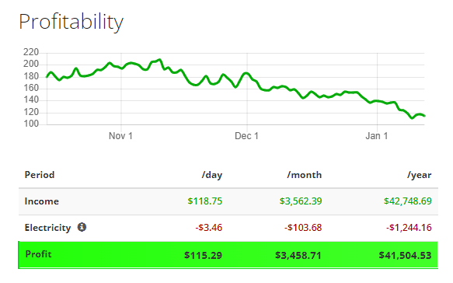The image size is (453, 283).
Task: Click the monthly income $3,562.39
Action: (x=301, y=201)
